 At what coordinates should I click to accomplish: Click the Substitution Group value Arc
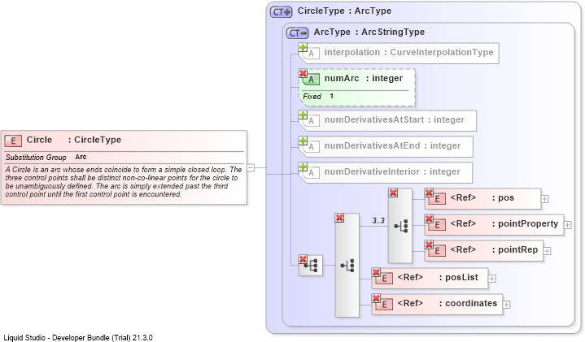click(x=81, y=157)
